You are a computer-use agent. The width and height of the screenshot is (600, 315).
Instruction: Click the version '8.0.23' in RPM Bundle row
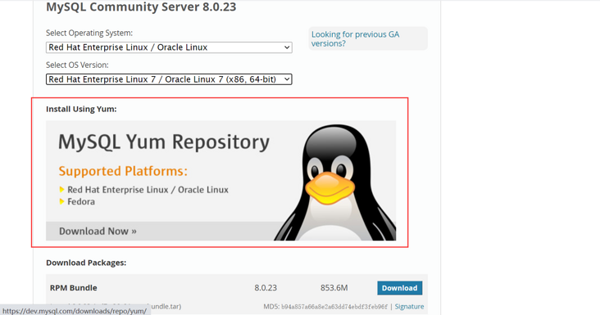point(266,288)
